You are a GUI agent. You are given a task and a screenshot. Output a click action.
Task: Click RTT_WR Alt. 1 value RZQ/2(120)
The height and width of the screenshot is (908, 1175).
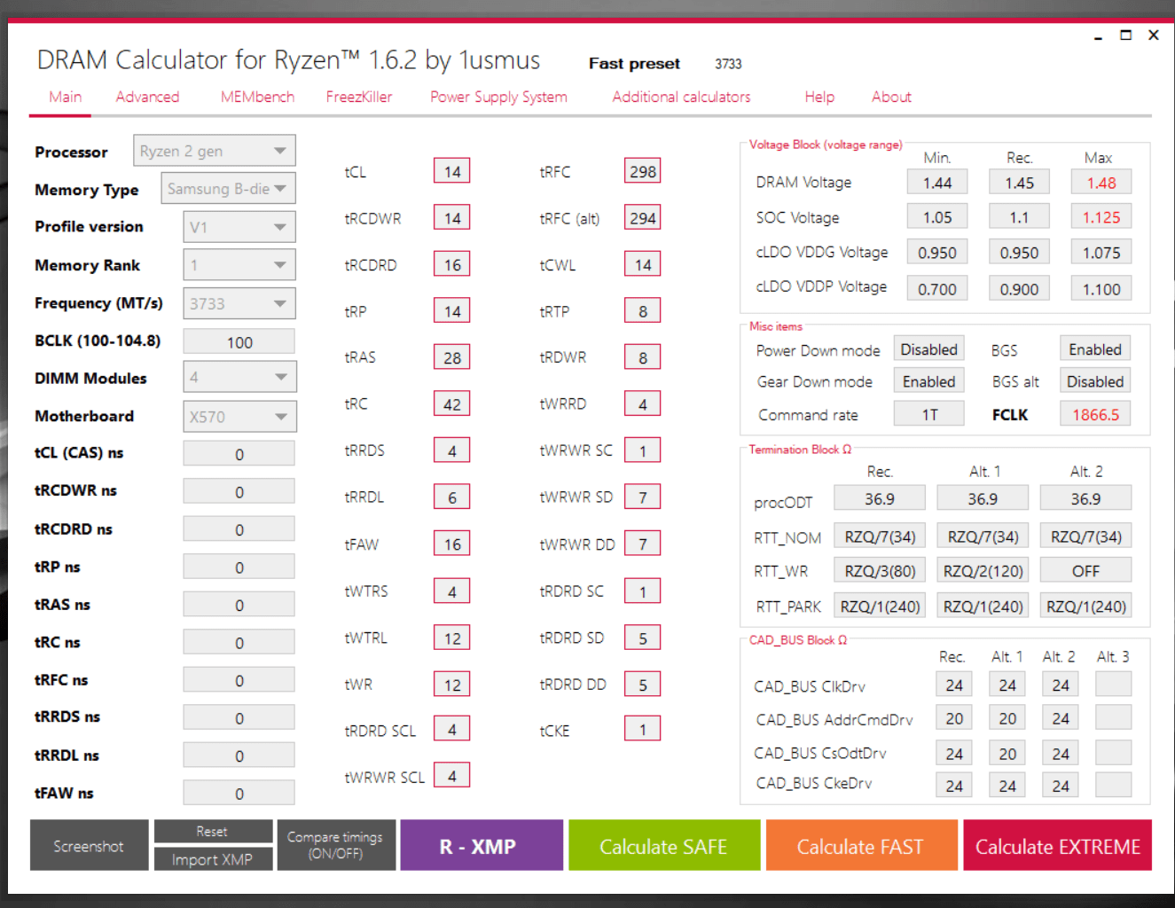(x=983, y=571)
